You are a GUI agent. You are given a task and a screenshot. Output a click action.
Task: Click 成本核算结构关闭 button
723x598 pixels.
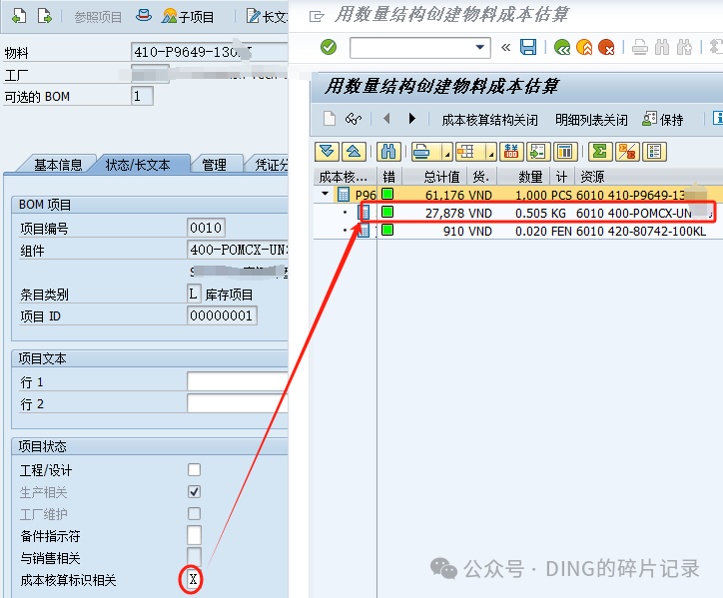[489, 120]
